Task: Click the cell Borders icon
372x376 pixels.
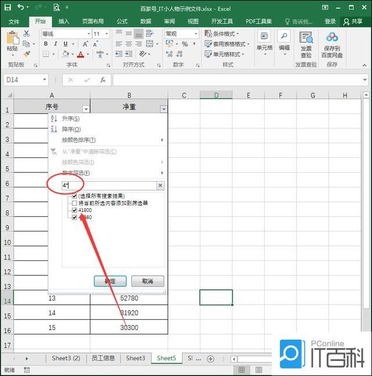Action: pos(46,54)
